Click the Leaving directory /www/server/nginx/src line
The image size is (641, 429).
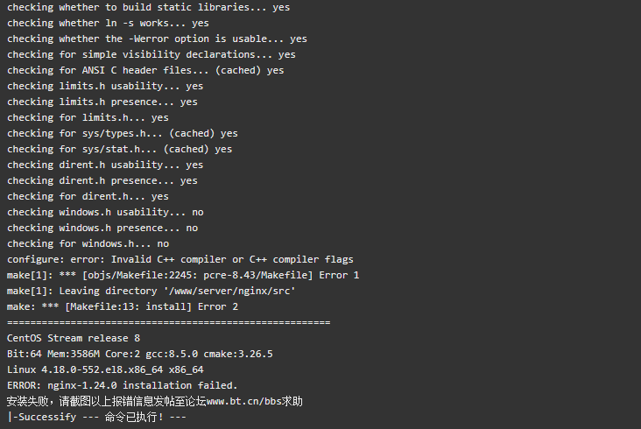(x=151, y=291)
